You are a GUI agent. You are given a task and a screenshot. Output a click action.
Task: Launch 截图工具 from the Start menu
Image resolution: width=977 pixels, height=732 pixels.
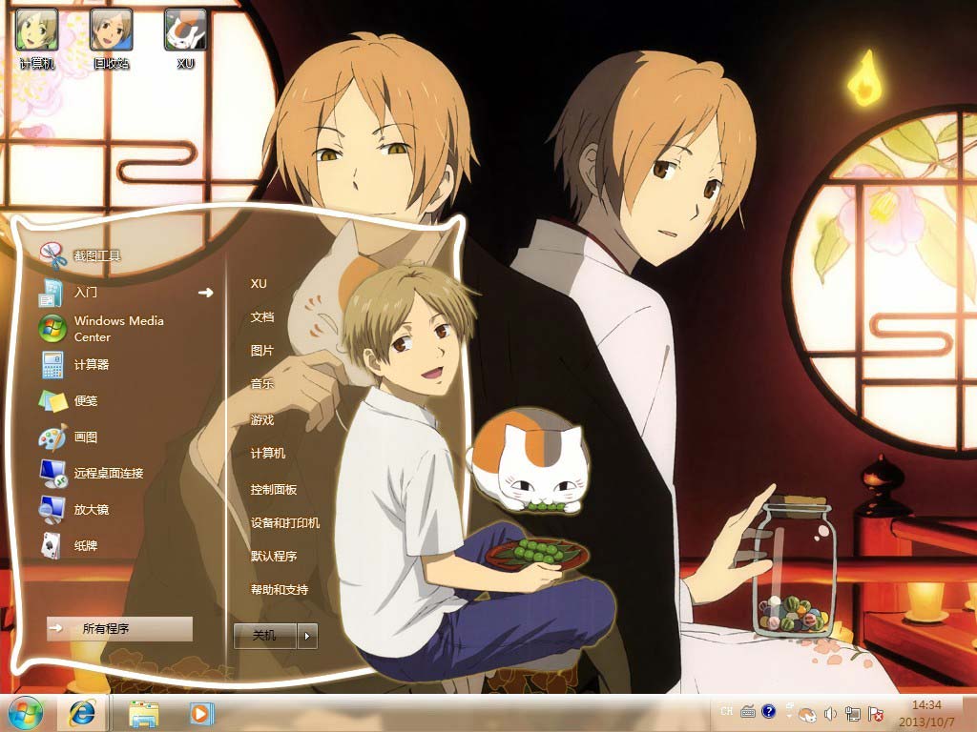point(97,255)
